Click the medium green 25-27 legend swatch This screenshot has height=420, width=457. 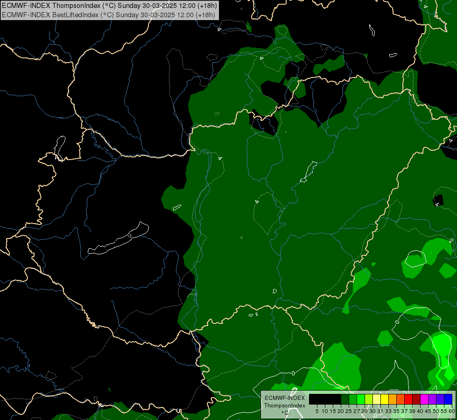(x=353, y=399)
